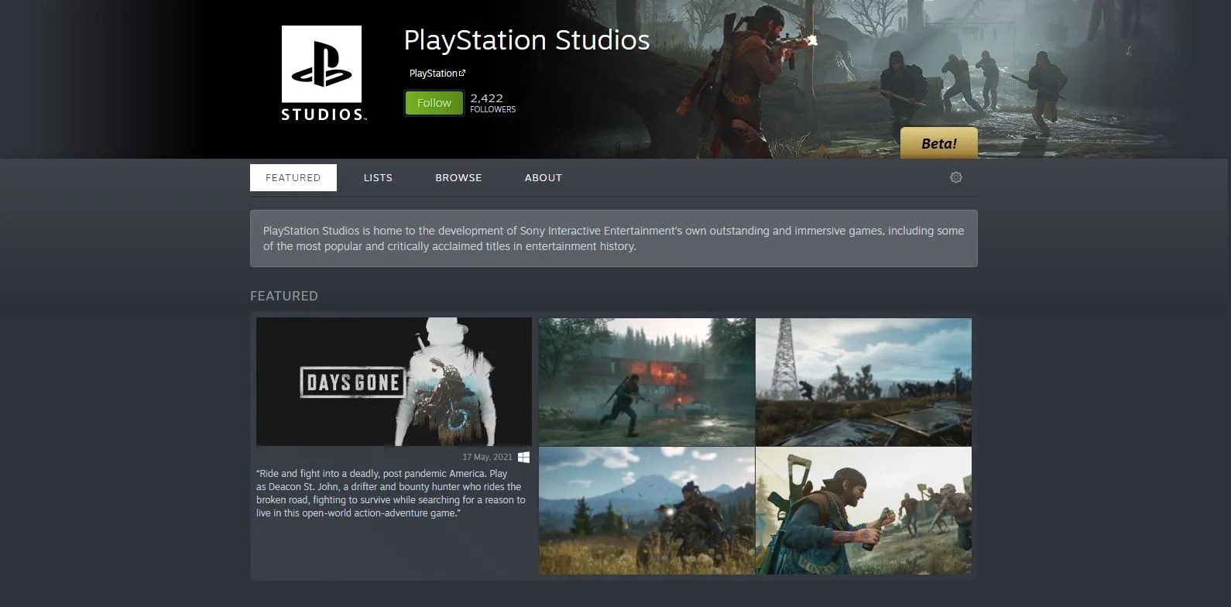This screenshot has width=1231, height=607.
Task: Open the Days Gone capsule image
Action: 394,382
